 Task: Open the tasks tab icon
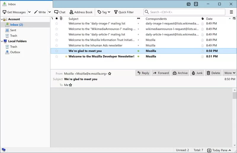click(196, 4)
